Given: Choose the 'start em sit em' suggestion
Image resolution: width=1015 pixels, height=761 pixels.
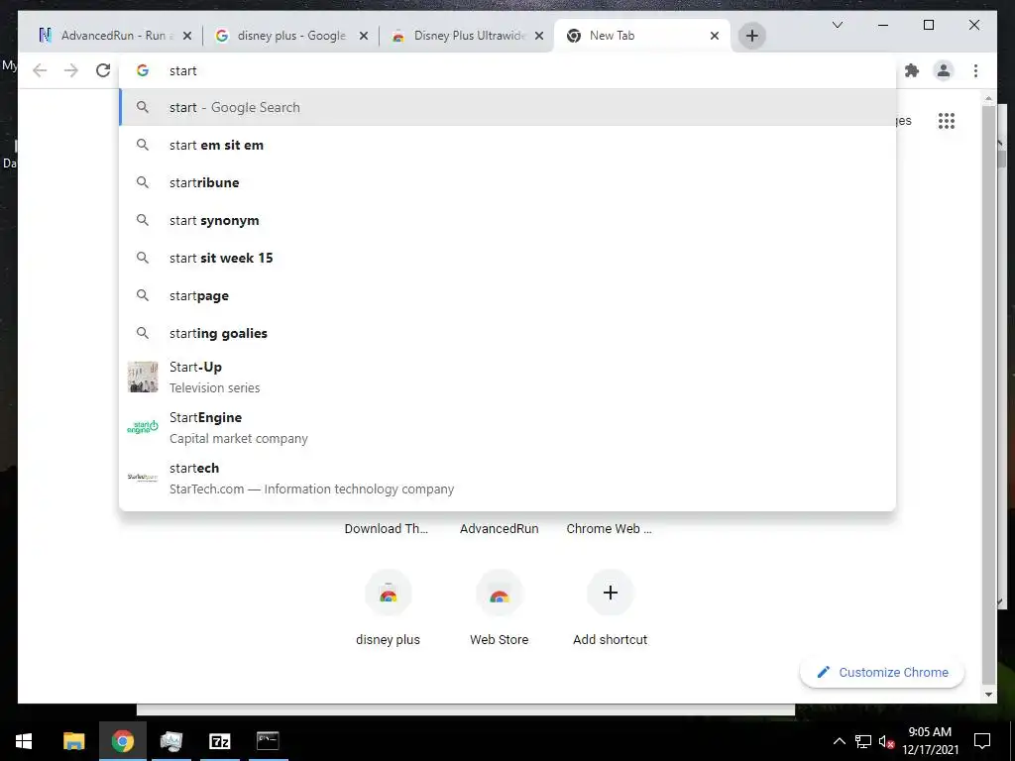Looking at the screenshot, I should tap(508, 145).
